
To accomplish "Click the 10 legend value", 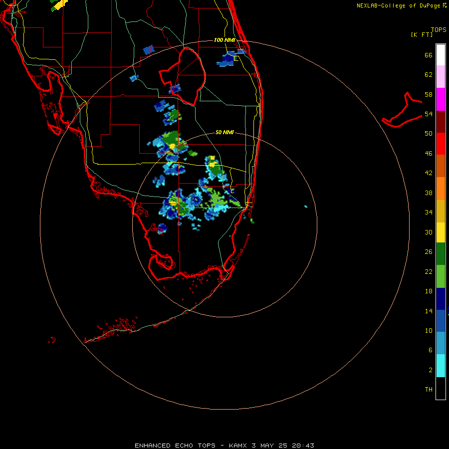I will 429,330.
